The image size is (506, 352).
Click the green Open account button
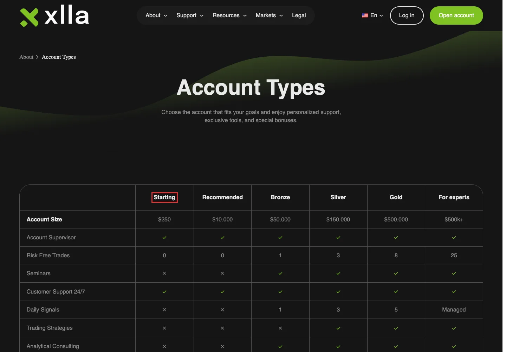pos(456,15)
